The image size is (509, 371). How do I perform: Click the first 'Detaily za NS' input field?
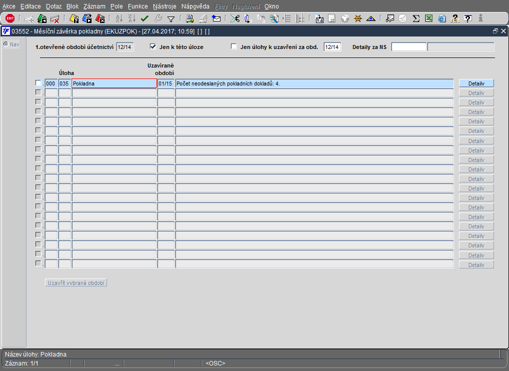coord(408,46)
